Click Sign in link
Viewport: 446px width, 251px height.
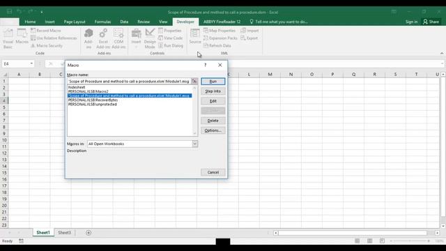pos(411,22)
